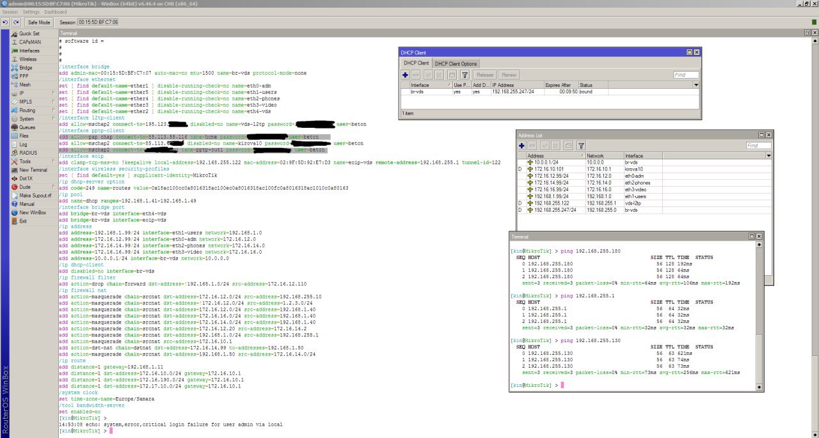
Task: Click scrollbar of small Terminal window
Action: (x=759, y=315)
